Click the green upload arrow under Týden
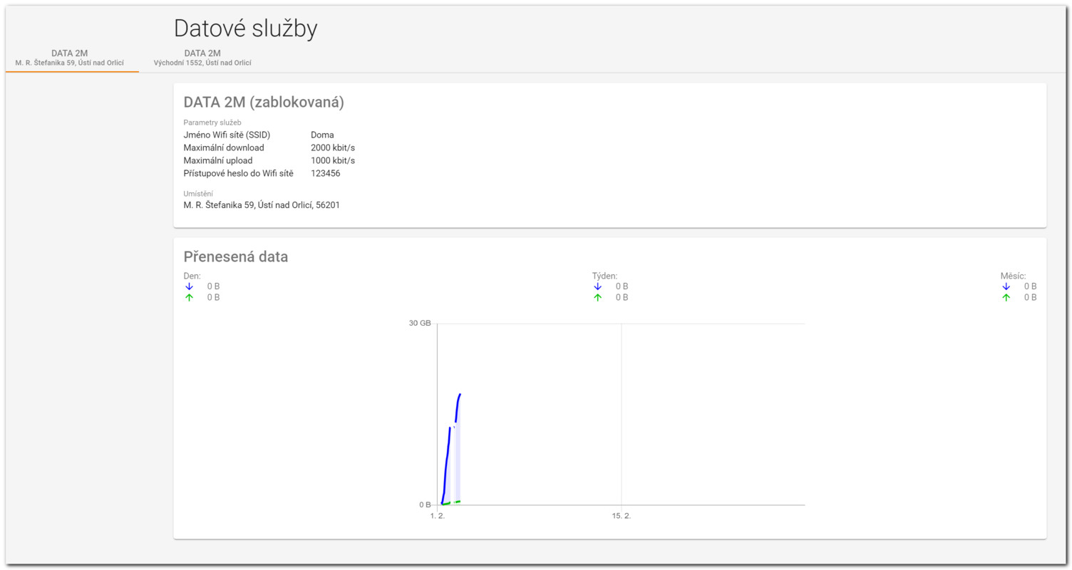The height and width of the screenshot is (570, 1072). point(597,298)
